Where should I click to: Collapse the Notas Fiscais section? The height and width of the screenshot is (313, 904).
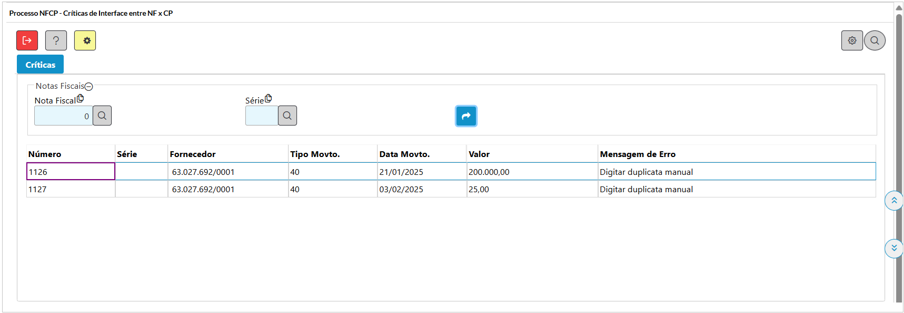[x=89, y=87]
